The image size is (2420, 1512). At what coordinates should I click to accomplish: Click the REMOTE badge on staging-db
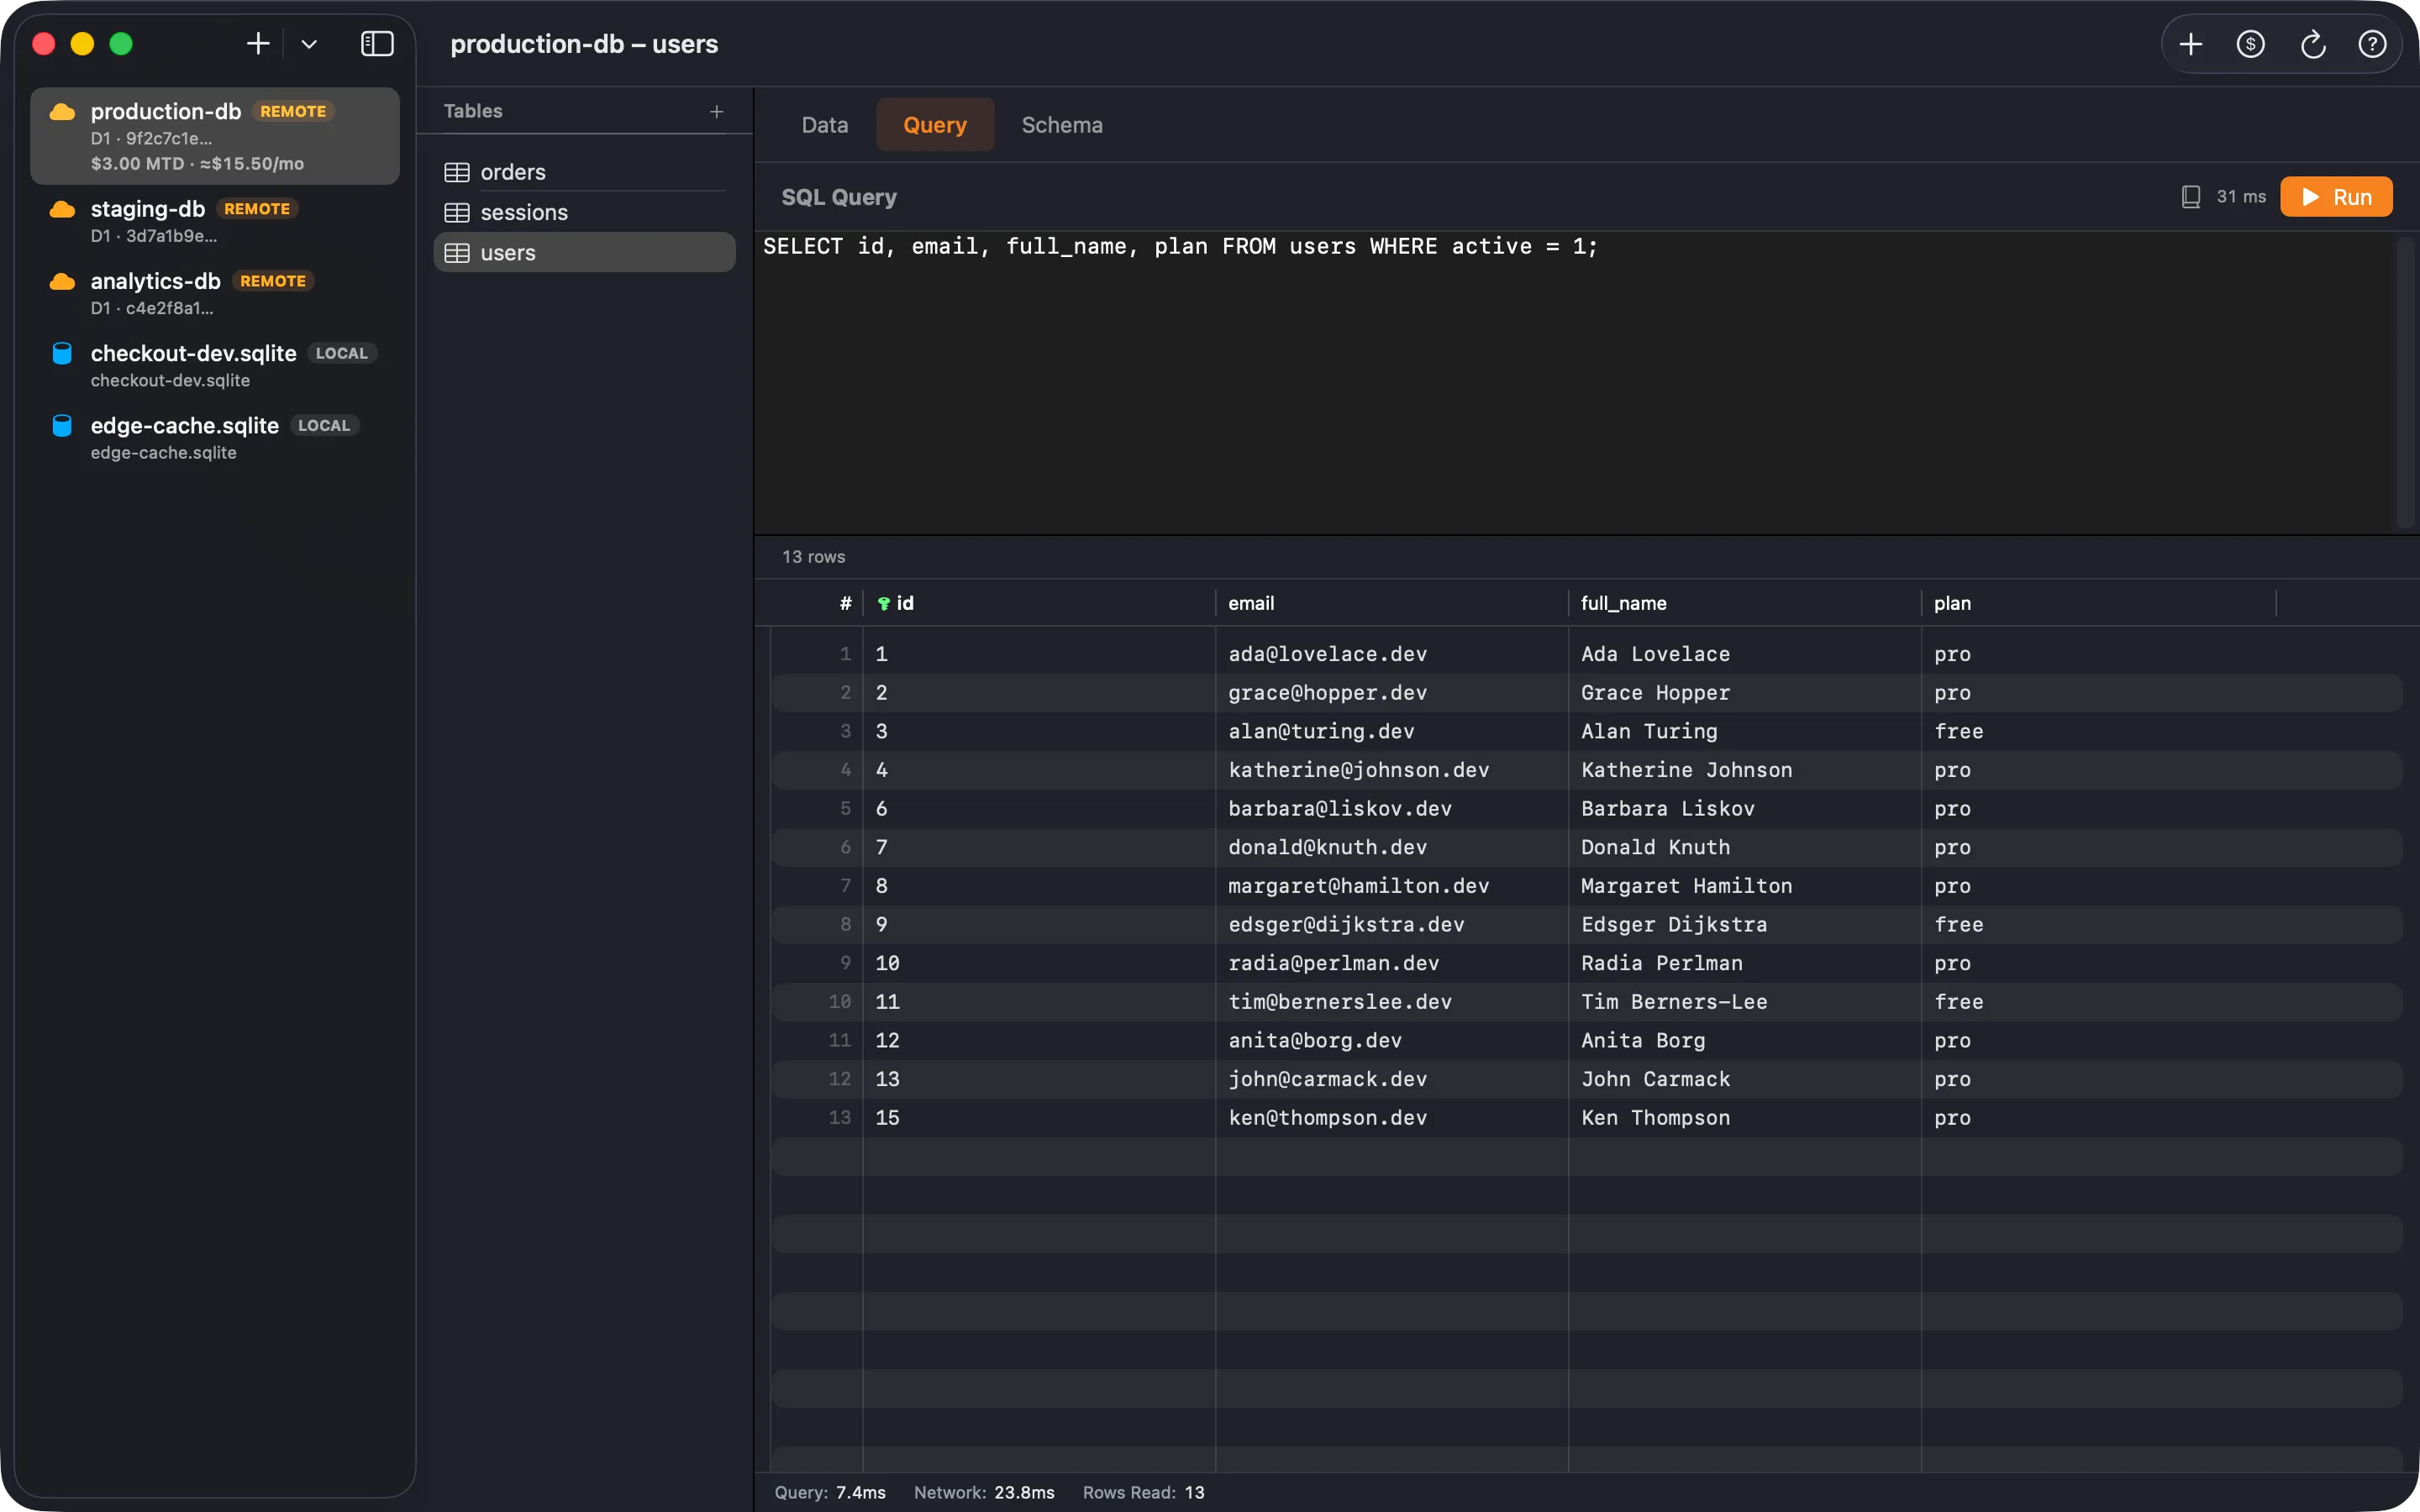click(x=257, y=209)
